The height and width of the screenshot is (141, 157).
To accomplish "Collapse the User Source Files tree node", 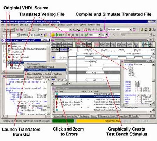I will coord(4,60).
